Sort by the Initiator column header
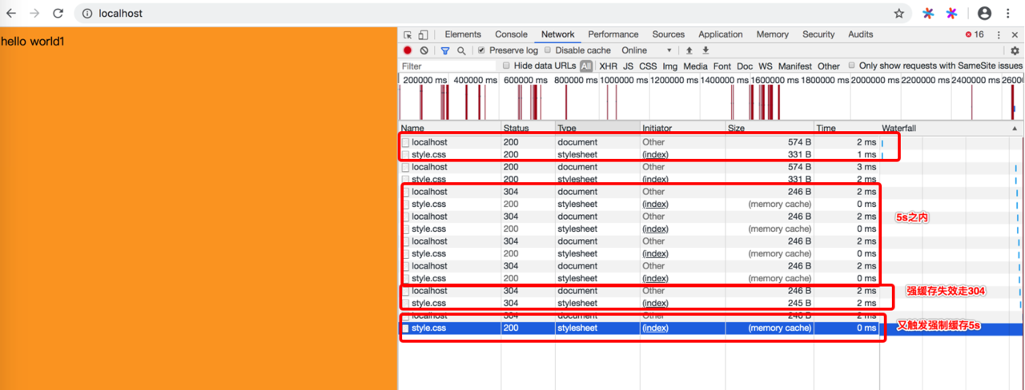Image resolution: width=1025 pixels, height=390 pixels. coord(681,128)
